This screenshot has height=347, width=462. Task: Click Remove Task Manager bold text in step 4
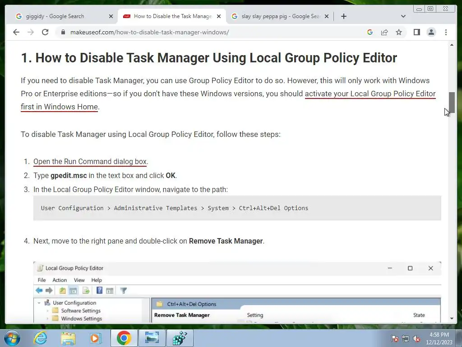[226, 241]
